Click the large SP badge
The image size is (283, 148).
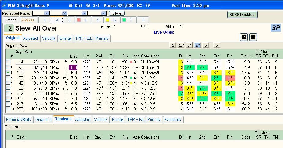point(276,28)
